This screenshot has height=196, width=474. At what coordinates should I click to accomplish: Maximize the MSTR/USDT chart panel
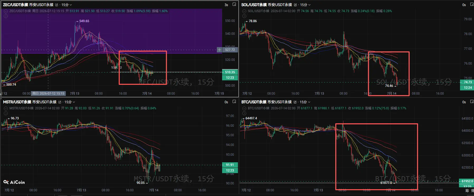click(234, 102)
